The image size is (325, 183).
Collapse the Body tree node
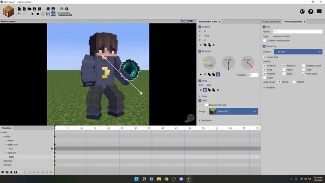tap(4, 137)
